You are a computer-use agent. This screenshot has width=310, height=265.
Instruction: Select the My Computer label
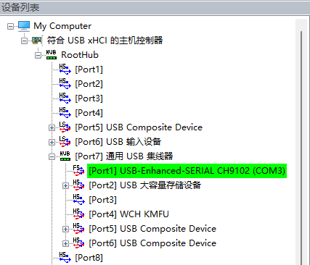tap(62, 26)
